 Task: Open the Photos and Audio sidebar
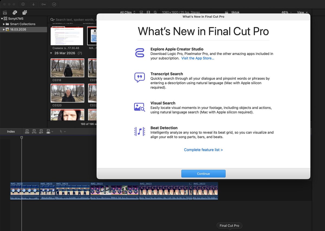(x=15, y=12)
